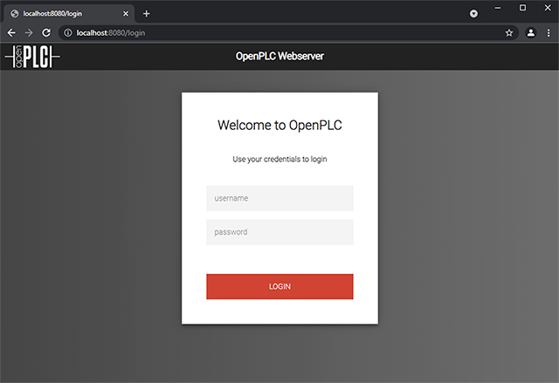Open a new browser tab

[147, 13]
